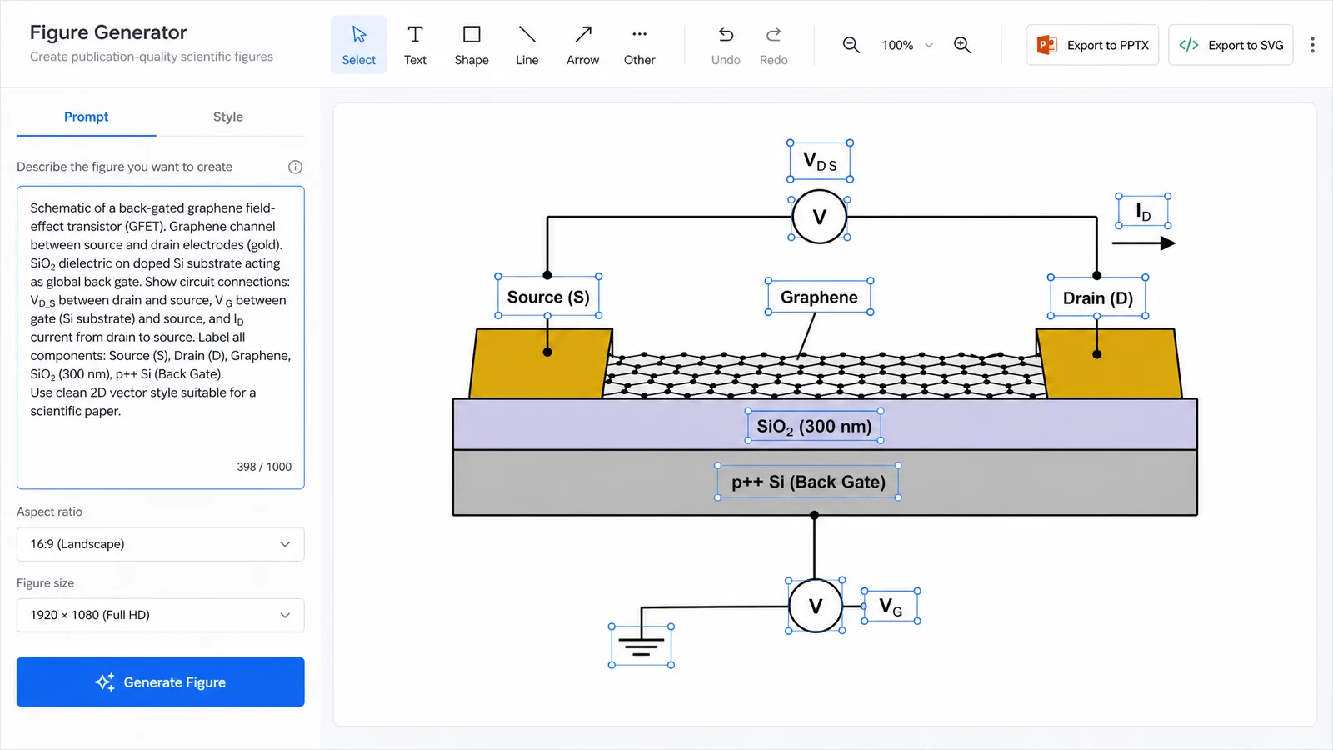
Task: Choose the Text tool
Action: [415, 45]
